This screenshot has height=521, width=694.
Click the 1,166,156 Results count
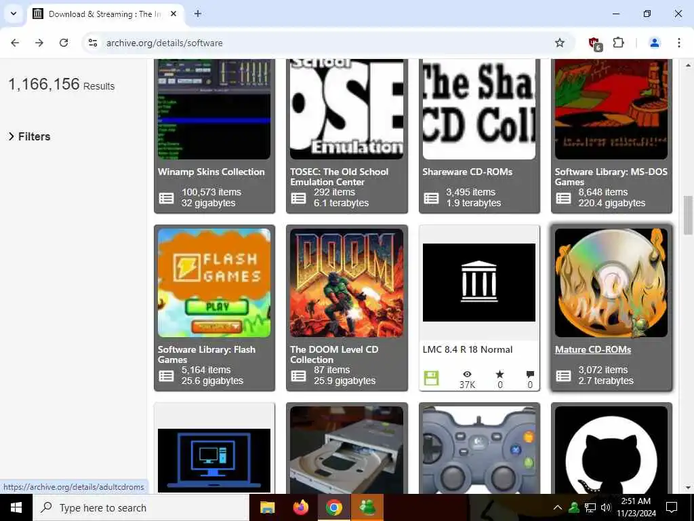[61, 84]
